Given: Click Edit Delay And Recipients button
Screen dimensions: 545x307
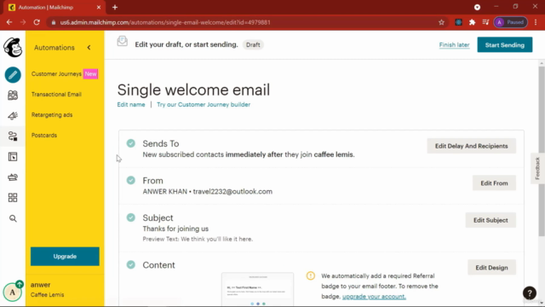Looking at the screenshot, I should (471, 146).
